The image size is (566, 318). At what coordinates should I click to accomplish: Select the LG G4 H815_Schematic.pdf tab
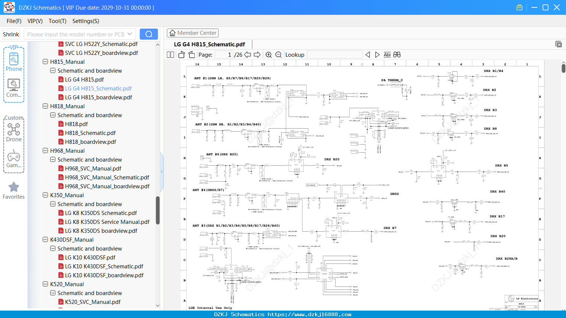(x=210, y=44)
